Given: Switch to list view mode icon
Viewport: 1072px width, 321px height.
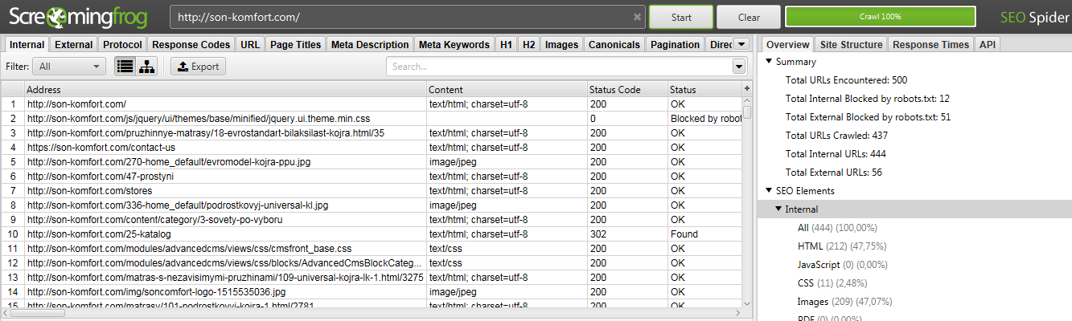Looking at the screenshot, I should [x=125, y=67].
